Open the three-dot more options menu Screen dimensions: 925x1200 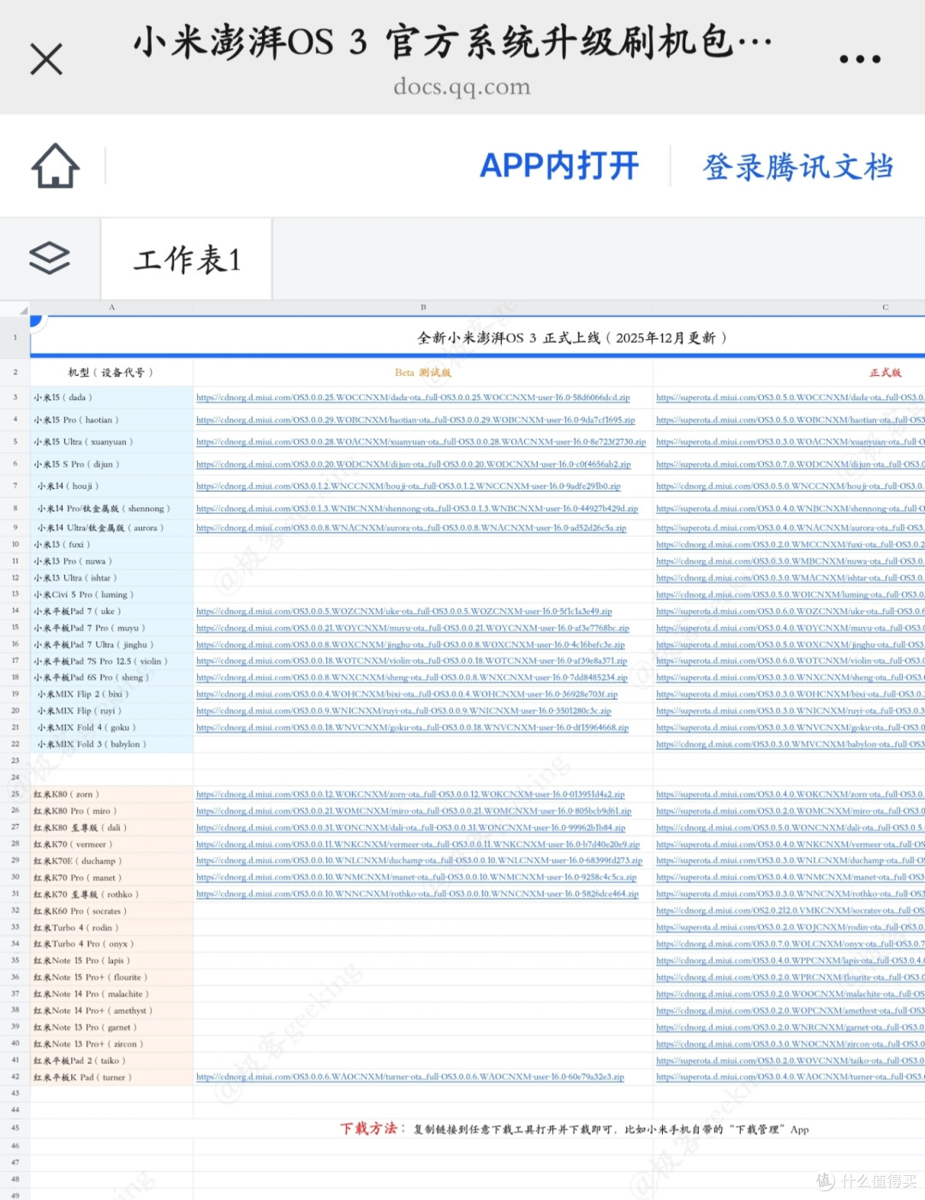pyautogui.click(x=860, y=59)
